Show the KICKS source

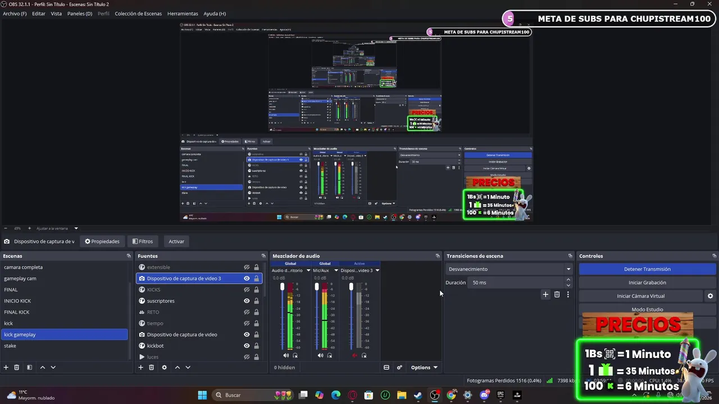point(247,290)
